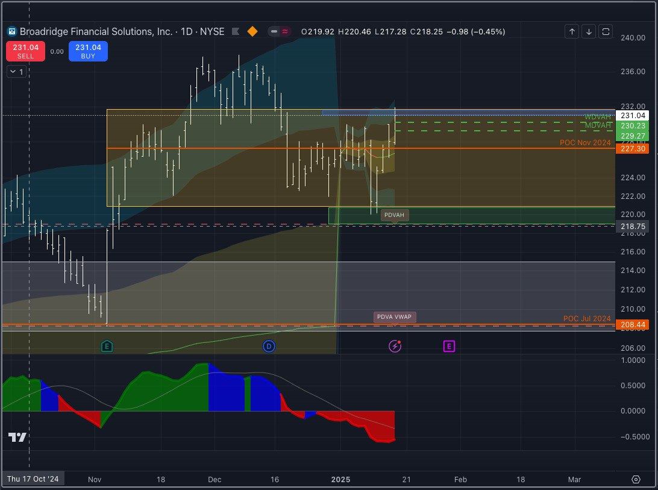Viewport: 658px width, 490px height.
Task: Click the orange diamond indicator icon
Action: click(252, 31)
